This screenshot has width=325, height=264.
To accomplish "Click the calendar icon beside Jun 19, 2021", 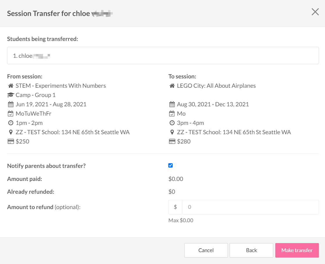I will (11, 104).
